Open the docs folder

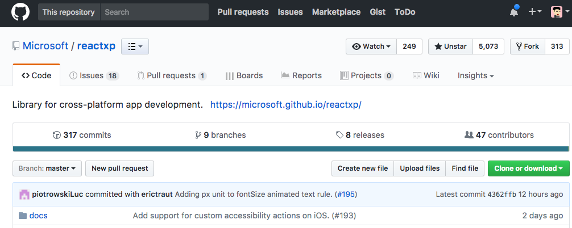click(38, 216)
